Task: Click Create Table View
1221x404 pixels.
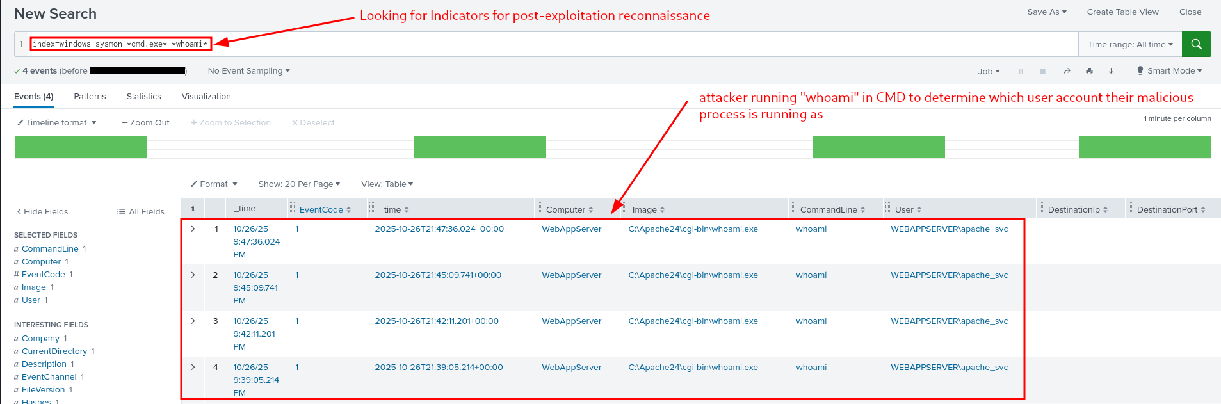Action: [x=1122, y=12]
